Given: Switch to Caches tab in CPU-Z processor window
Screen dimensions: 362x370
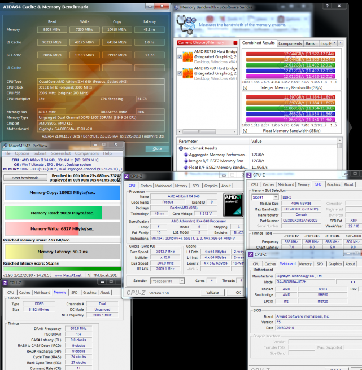Looking at the screenshot, I should 146,186.
